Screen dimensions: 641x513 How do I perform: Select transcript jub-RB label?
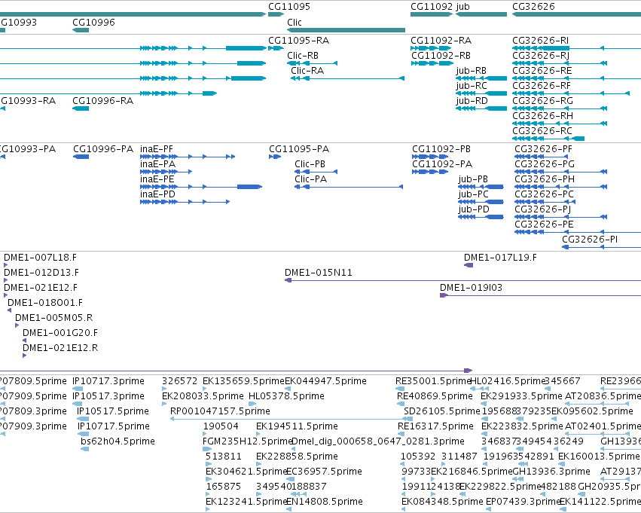(472, 71)
